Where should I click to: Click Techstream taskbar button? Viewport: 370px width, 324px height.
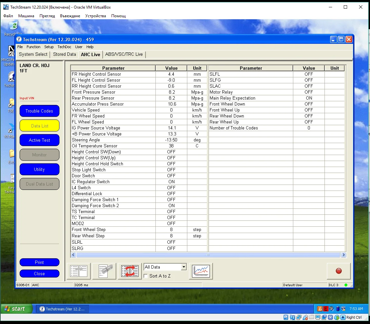point(62,309)
